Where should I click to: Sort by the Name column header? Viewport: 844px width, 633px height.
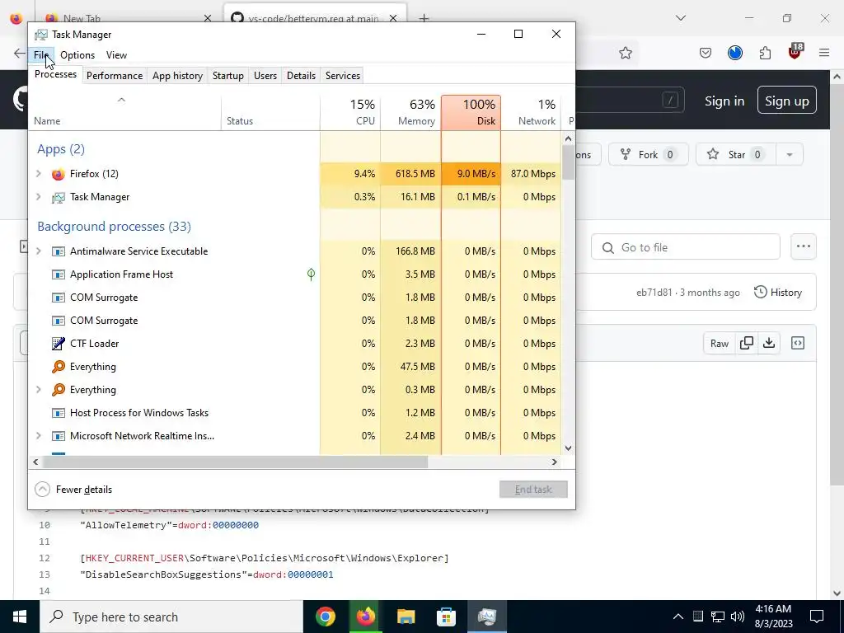[x=124, y=112]
